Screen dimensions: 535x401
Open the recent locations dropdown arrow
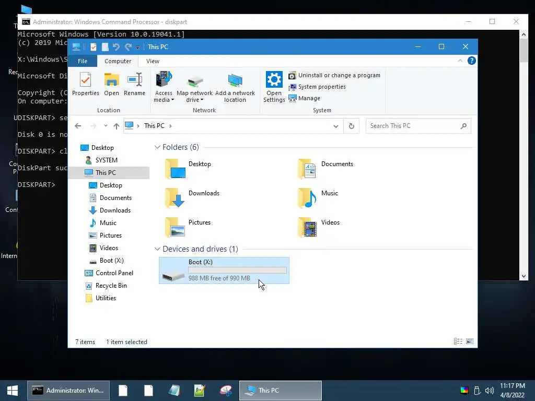click(x=106, y=126)
